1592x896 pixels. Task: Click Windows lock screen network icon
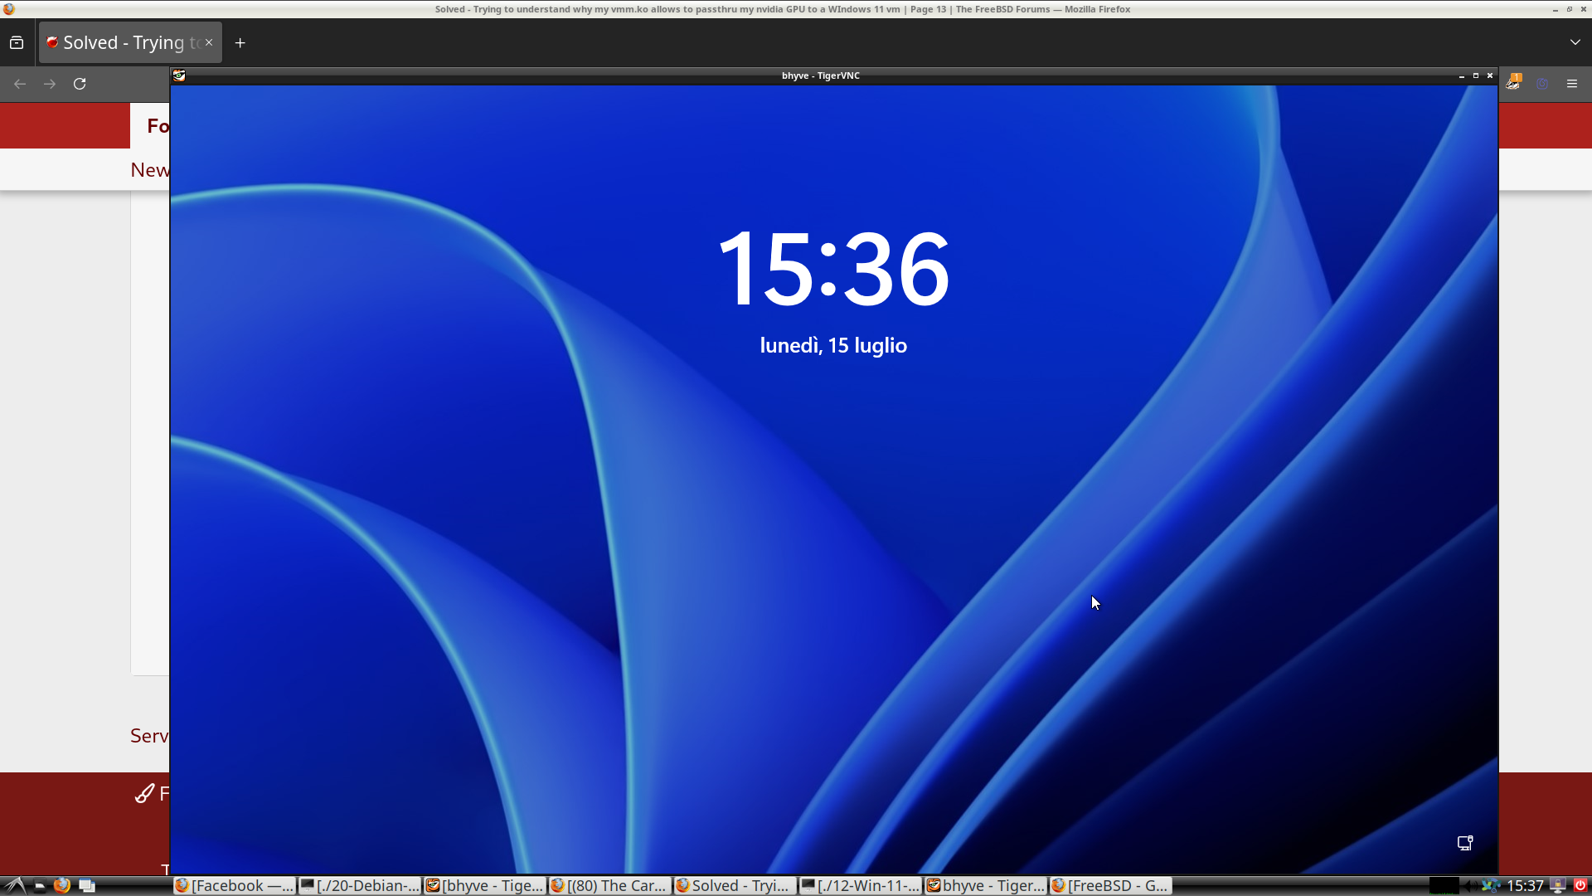(x=1465, y=843)
